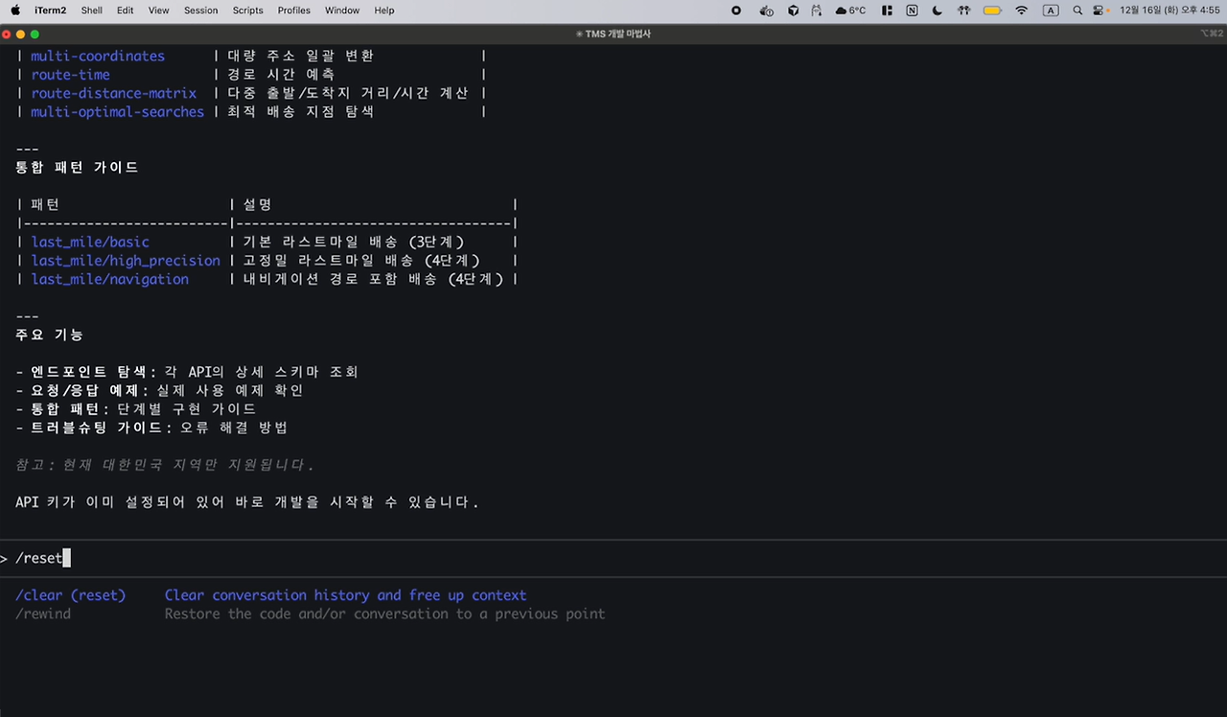The height and width of the screenshot is (717, 1227).
Task: Open the Wi-Fi status menu
Action: 1022,11
